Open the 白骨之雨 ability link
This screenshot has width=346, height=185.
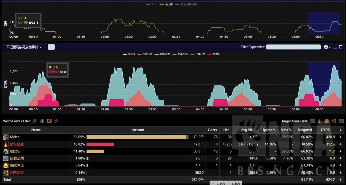(17, 158)
